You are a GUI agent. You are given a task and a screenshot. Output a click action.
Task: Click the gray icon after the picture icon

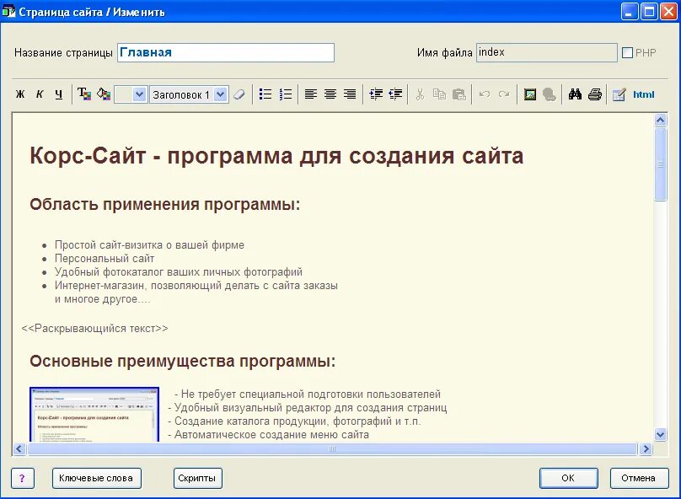(550, 94)
